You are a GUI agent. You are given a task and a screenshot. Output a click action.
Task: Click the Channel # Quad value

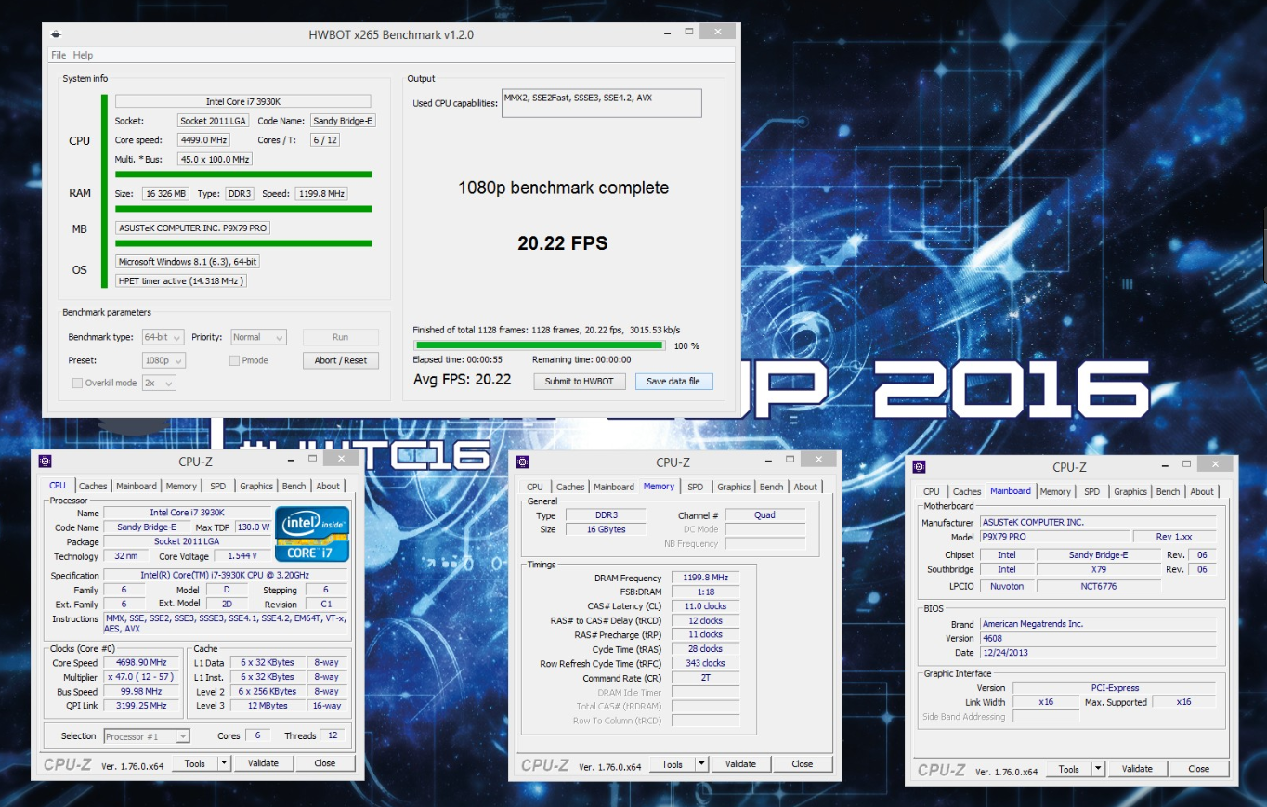(x=764, y=515)
